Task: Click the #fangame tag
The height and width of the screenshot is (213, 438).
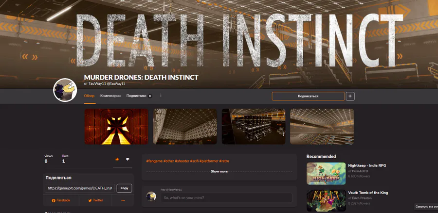Action: pyautogui.click(x=154, y=161)
